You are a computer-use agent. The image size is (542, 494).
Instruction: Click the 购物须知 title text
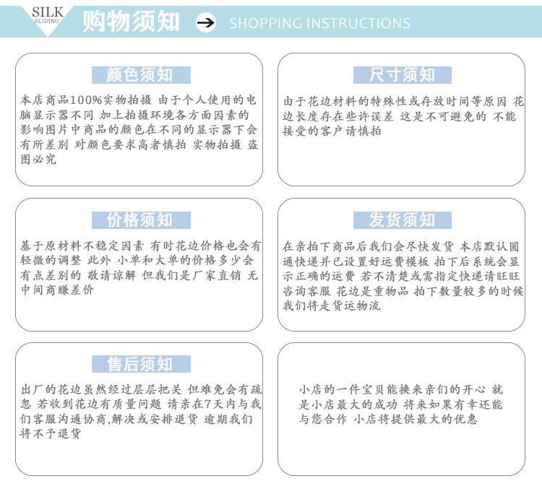[131, 22]
